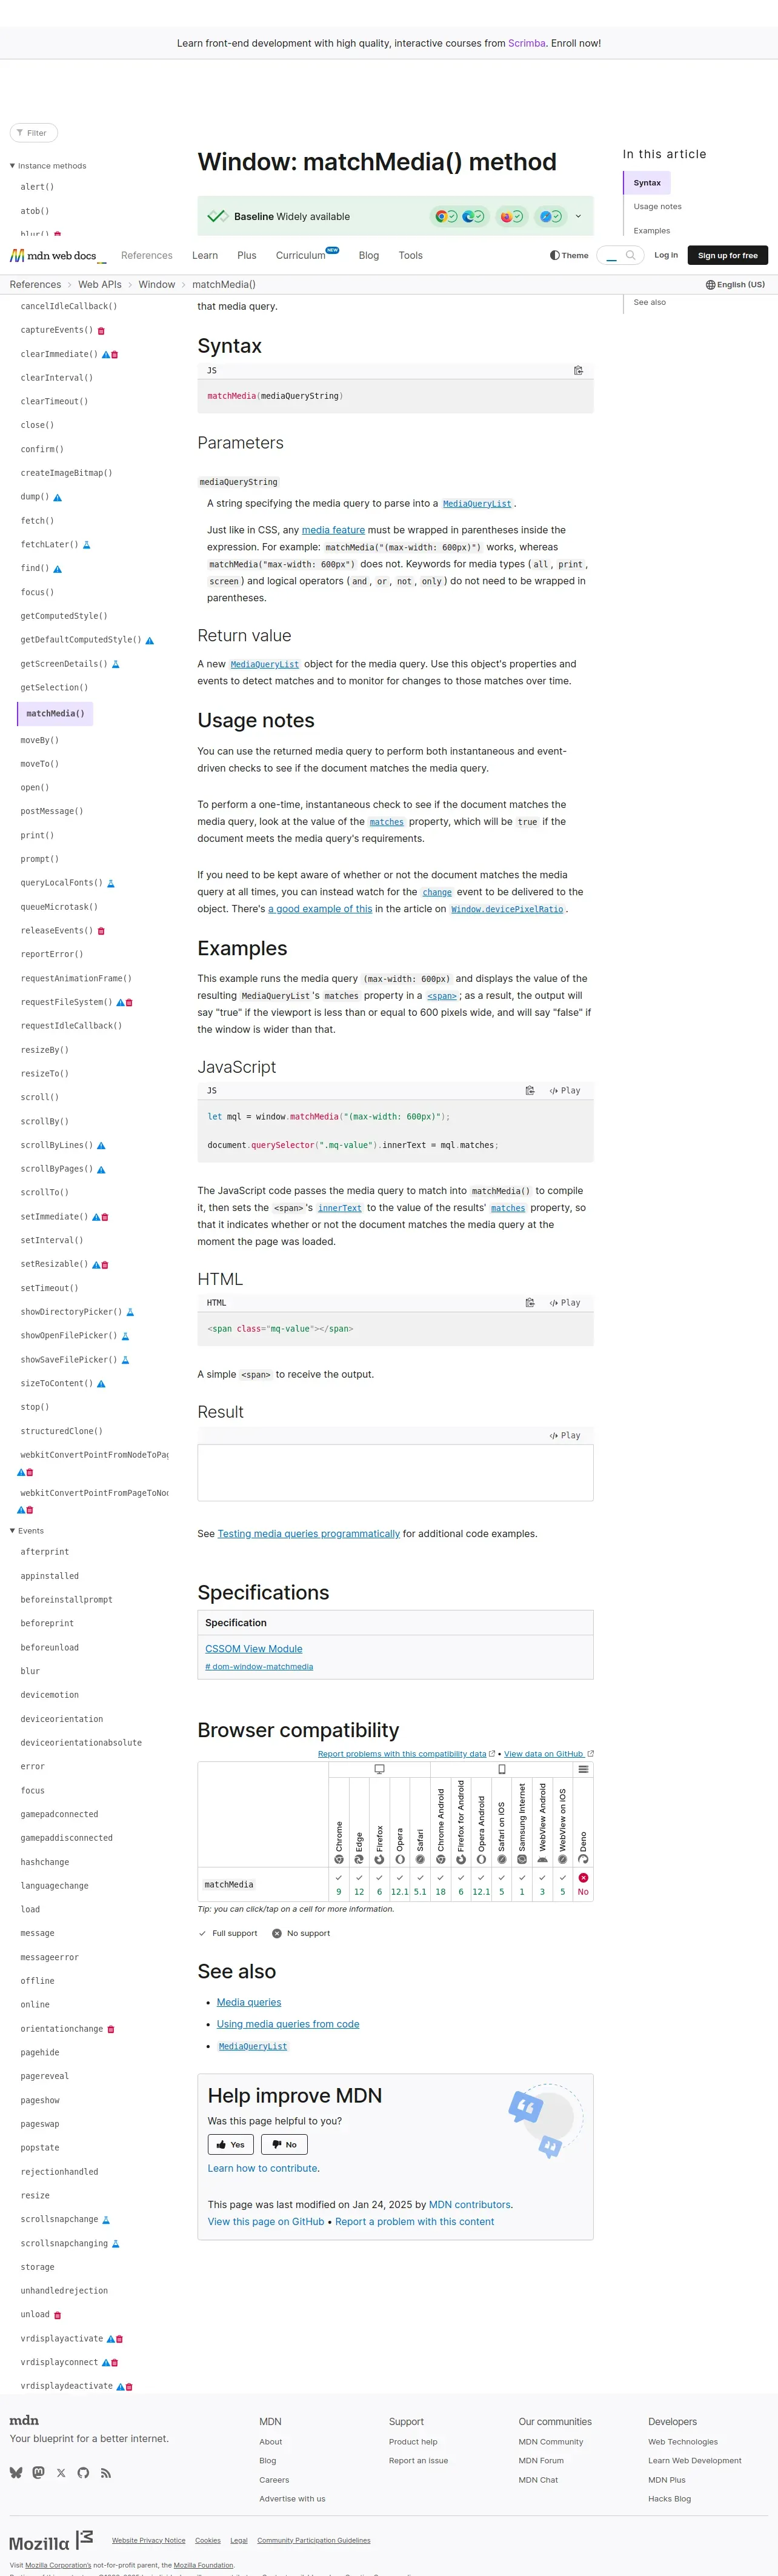This screenshot has height=2576, width=778.
Task: Click the WebView Android column icon
Action: 542,1859
